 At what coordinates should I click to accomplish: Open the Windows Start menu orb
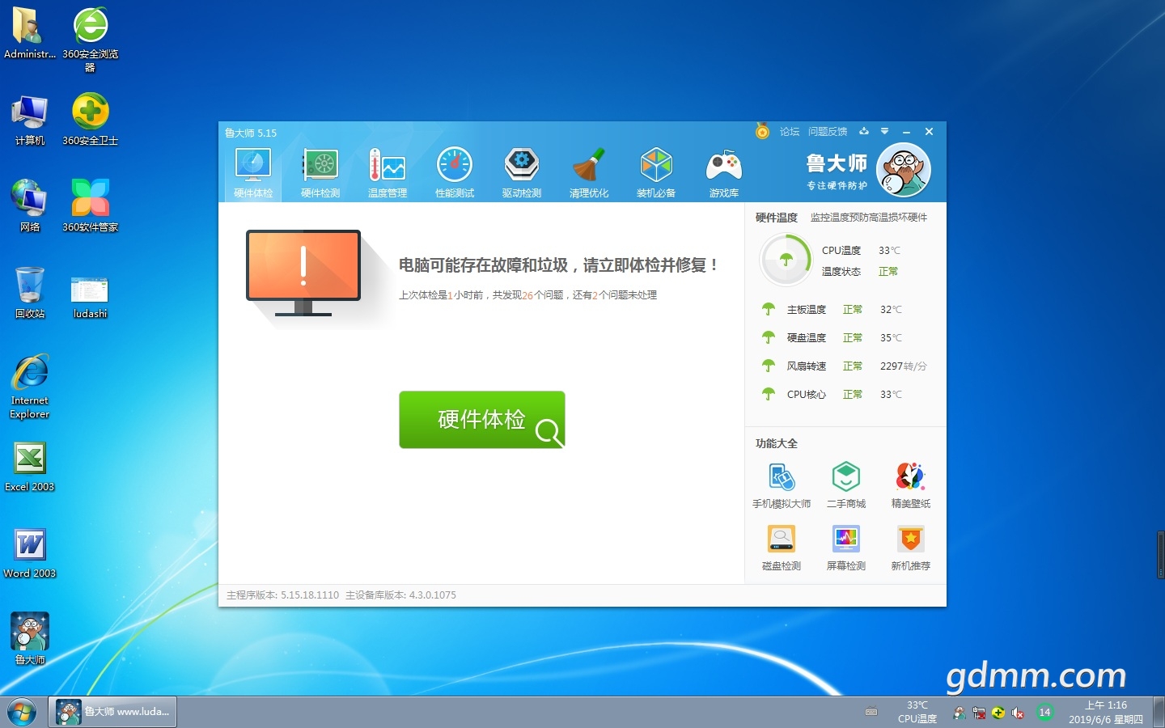click(x=22, y=713)
